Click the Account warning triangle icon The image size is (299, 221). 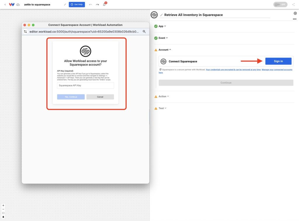coord(156,50)
